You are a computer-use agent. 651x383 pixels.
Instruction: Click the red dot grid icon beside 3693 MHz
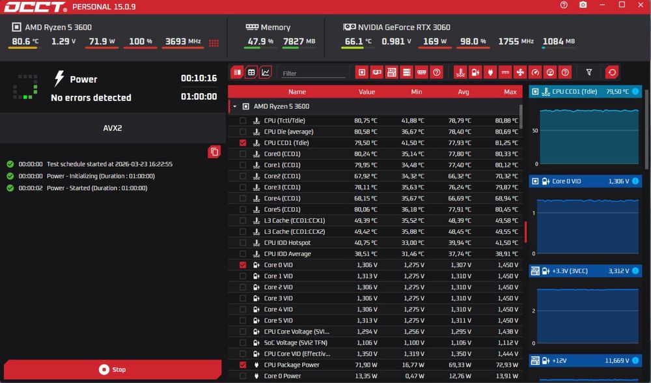(x=214, y=43)
